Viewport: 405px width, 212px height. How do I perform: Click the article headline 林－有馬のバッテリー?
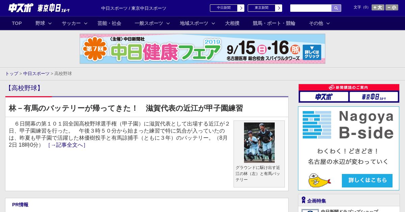tap(126, 108)
